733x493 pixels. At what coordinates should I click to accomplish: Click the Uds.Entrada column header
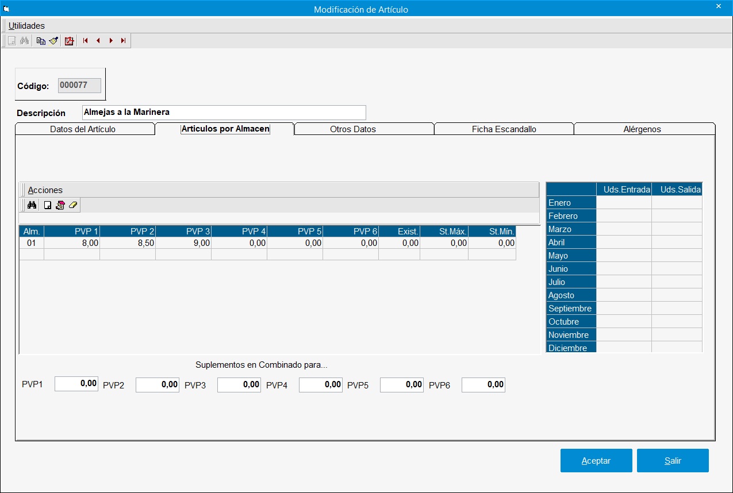tap(624, 189)
